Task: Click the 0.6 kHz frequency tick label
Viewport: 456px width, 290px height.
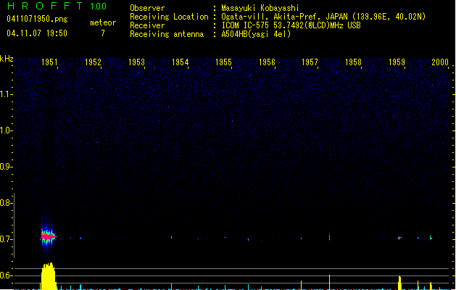Action: coord(6,275)
